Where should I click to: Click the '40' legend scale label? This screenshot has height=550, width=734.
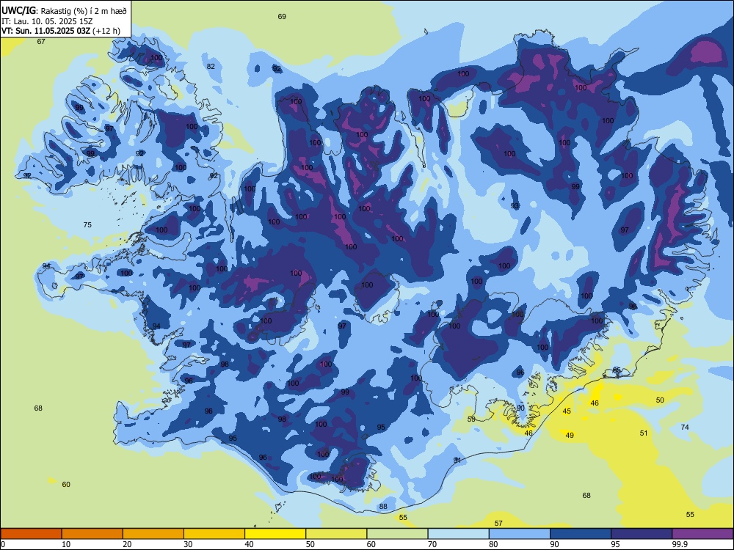pyautogui.click(x=250, y=544)
